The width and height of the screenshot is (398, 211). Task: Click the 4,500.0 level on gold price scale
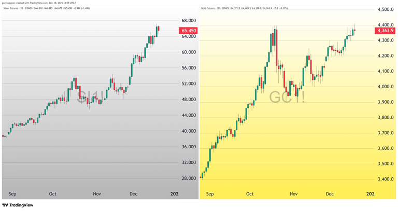[385, 9]
